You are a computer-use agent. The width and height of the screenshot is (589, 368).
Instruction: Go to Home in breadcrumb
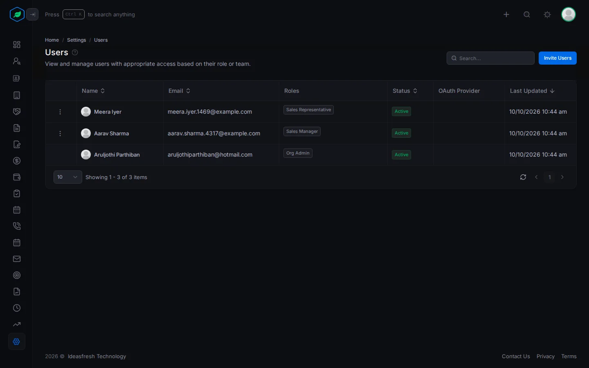[x=52, y=40]
